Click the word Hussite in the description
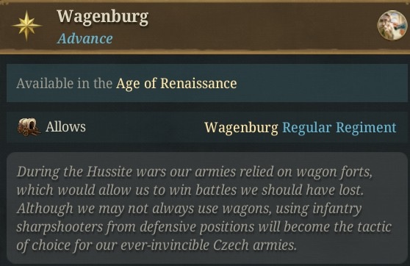 [x=109, y=172]
